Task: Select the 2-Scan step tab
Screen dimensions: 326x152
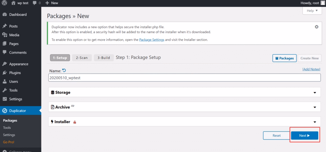Action: pos(82,58)
